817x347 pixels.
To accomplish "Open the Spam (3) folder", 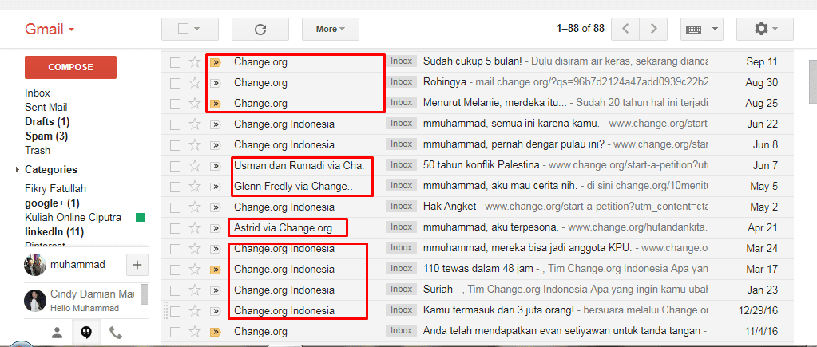I will (x=46, y=136).
